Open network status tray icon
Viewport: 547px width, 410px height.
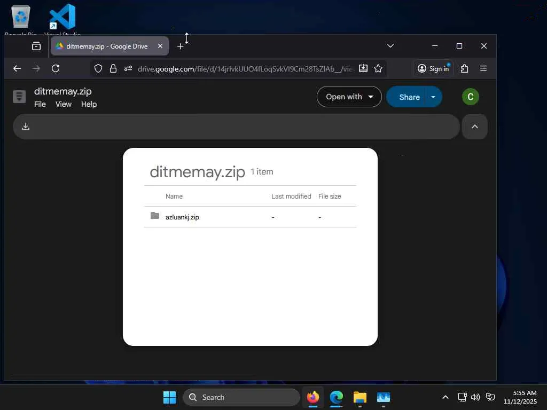click(x=462, y=397)
